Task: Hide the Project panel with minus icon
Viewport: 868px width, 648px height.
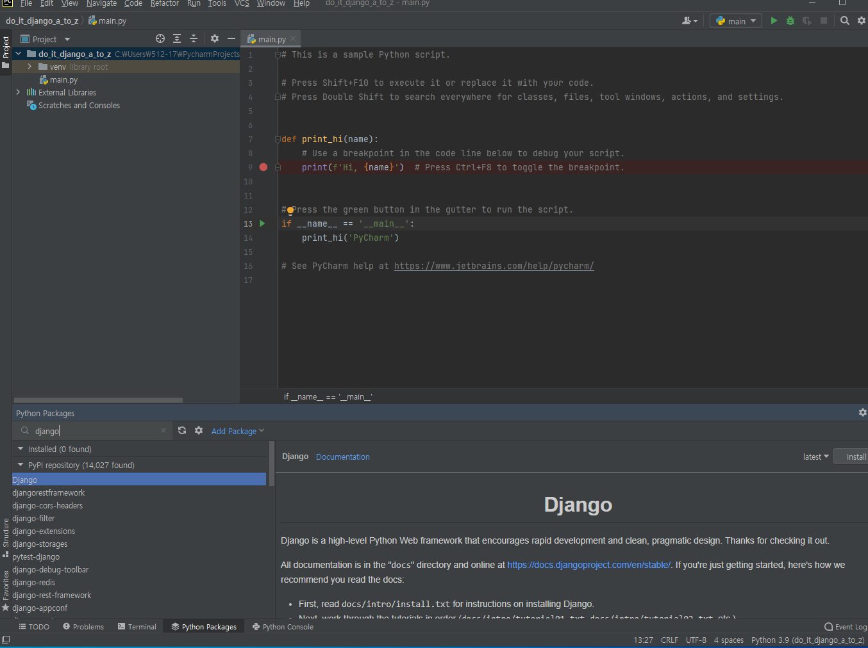Action: 231,39
